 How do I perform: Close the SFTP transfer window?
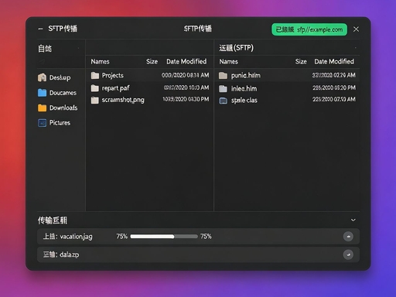click(356, 29)
